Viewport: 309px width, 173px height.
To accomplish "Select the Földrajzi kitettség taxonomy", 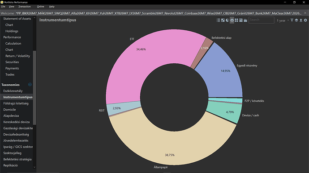I will [x=16, y=103].
